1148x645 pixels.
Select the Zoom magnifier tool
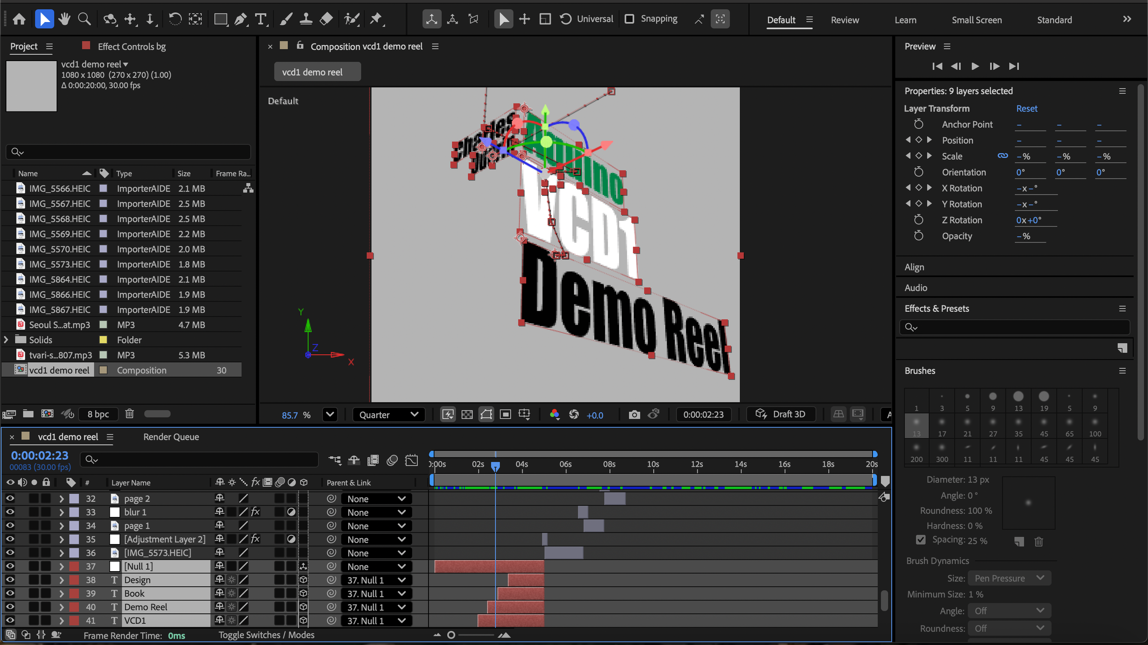click(84, 19)
